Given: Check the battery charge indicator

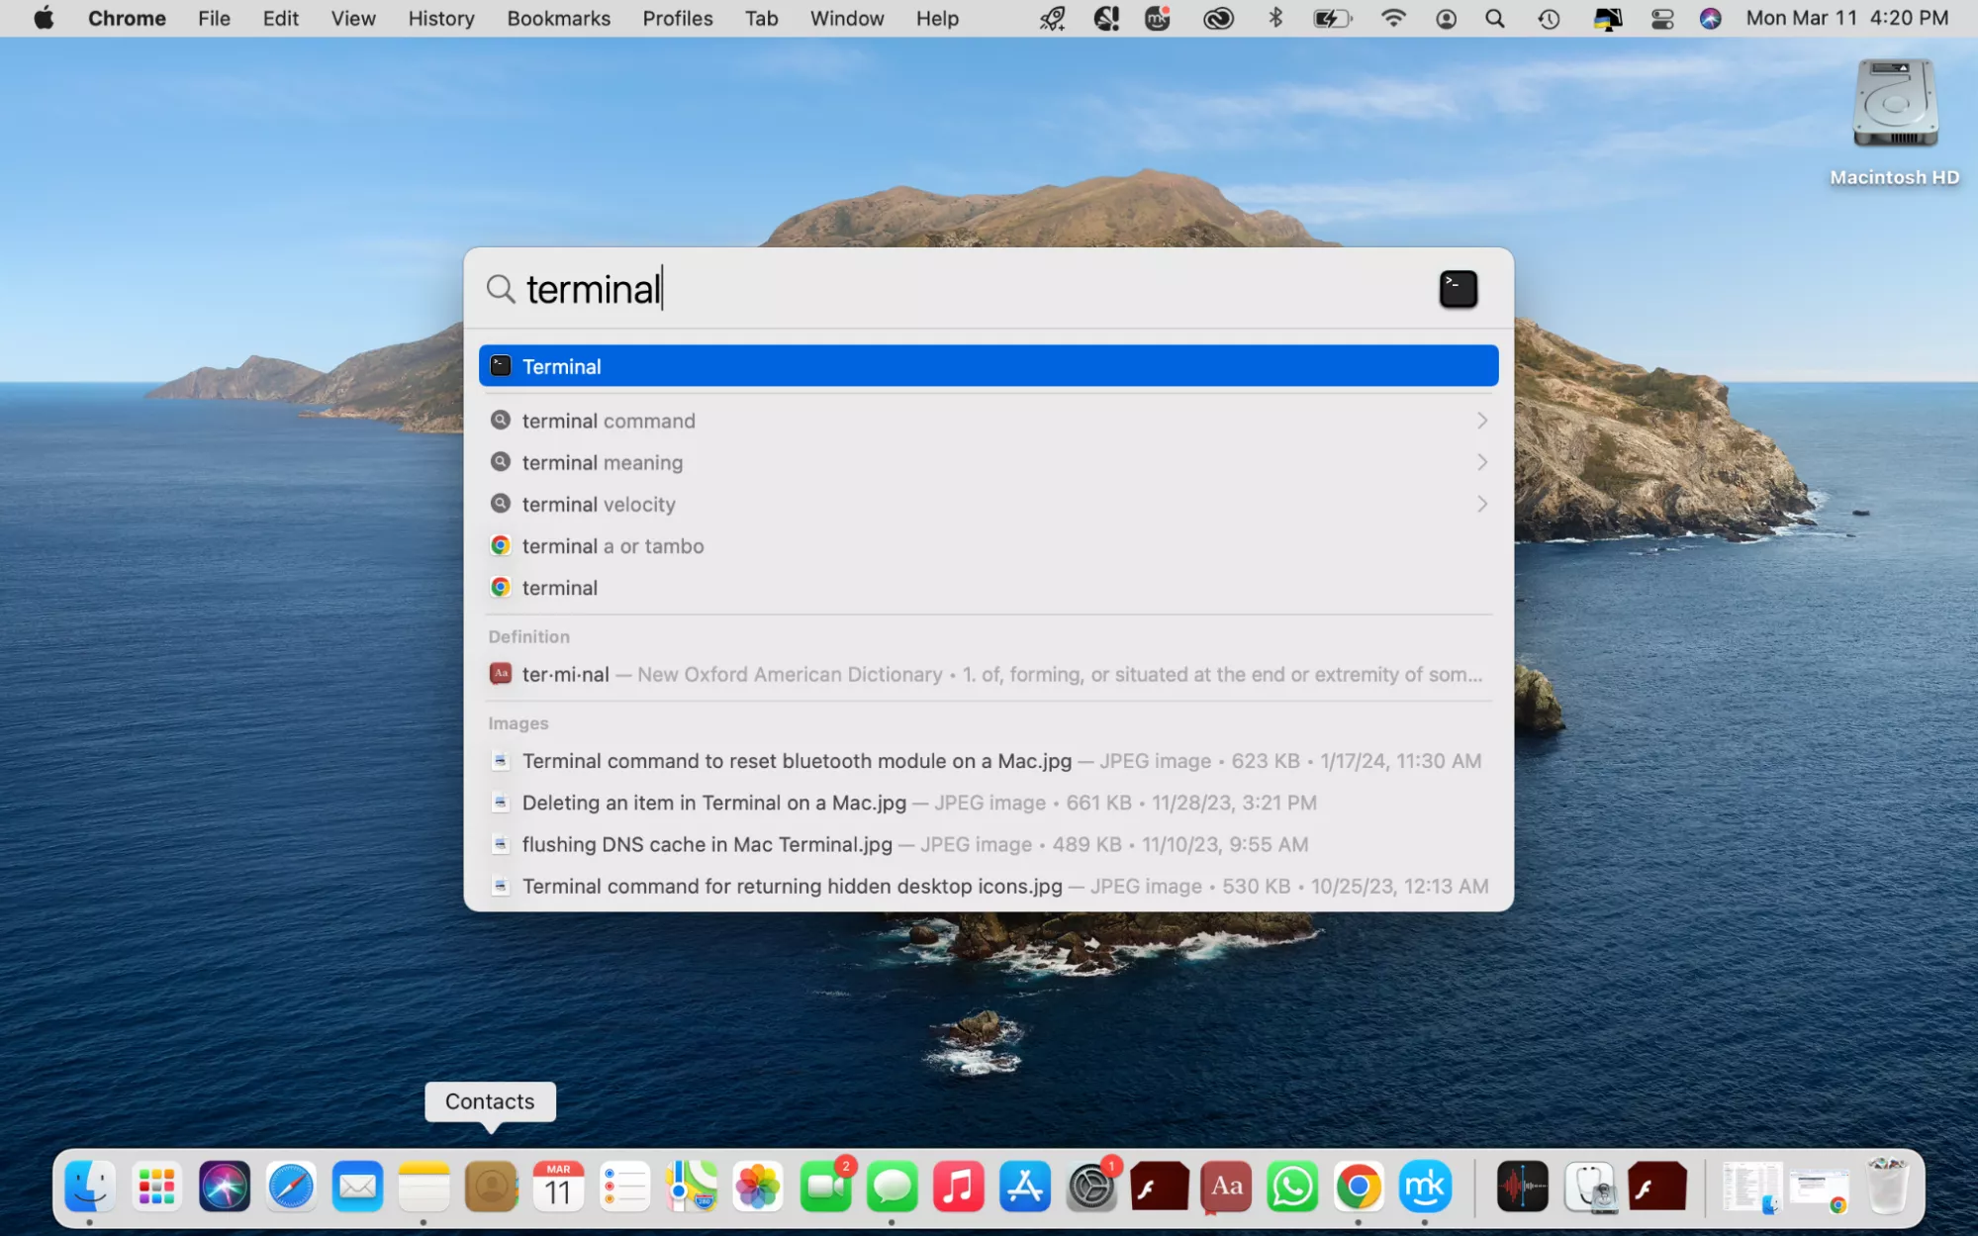Looking at the screenshot, I should (x=1332, y=18).
